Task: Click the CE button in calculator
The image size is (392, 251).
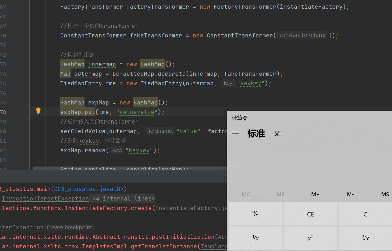Action: [x=310, y=214]
